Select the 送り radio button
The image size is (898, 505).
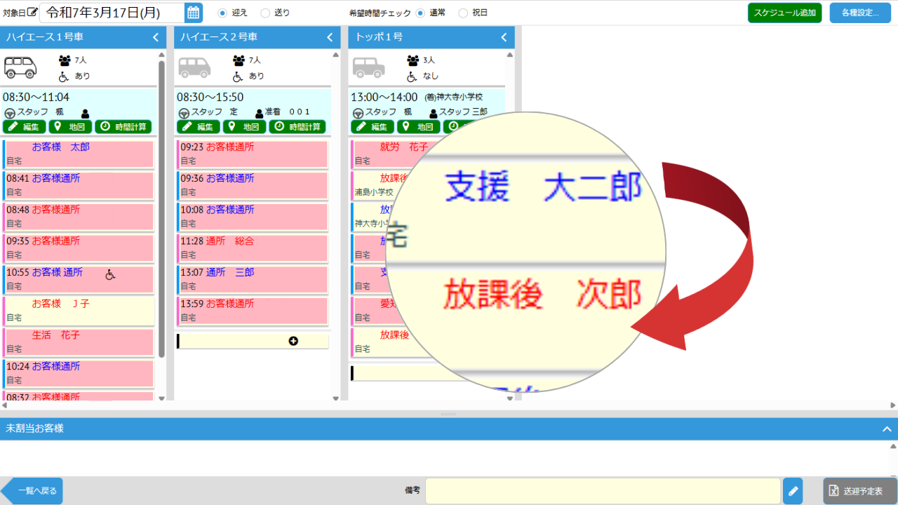(x=265, y=13)
